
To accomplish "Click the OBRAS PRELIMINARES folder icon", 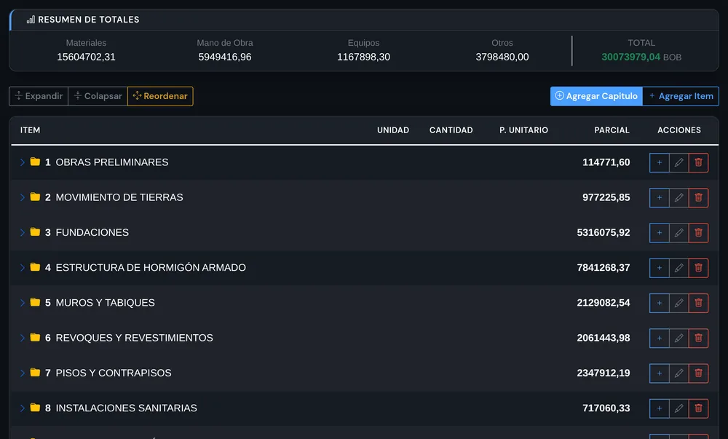I will tap(35, 162).
